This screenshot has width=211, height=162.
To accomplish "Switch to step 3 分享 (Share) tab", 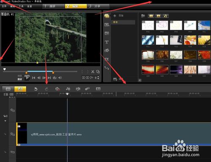I will coord(98,6).
